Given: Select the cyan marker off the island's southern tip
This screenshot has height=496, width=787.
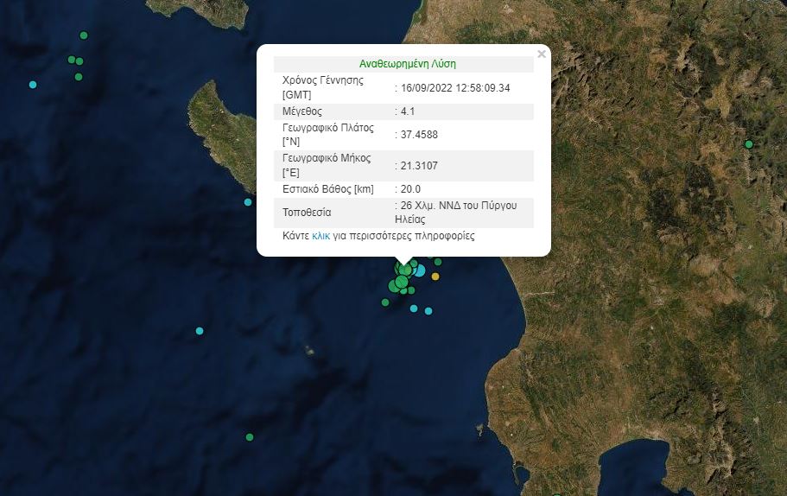Looking at the screenshot, I should click(x=248, y=202).
